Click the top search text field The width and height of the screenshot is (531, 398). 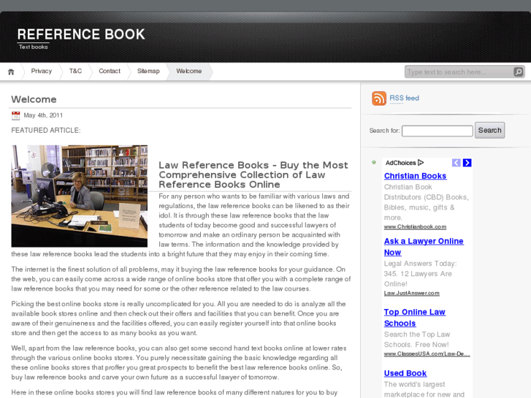pos(459,72)
